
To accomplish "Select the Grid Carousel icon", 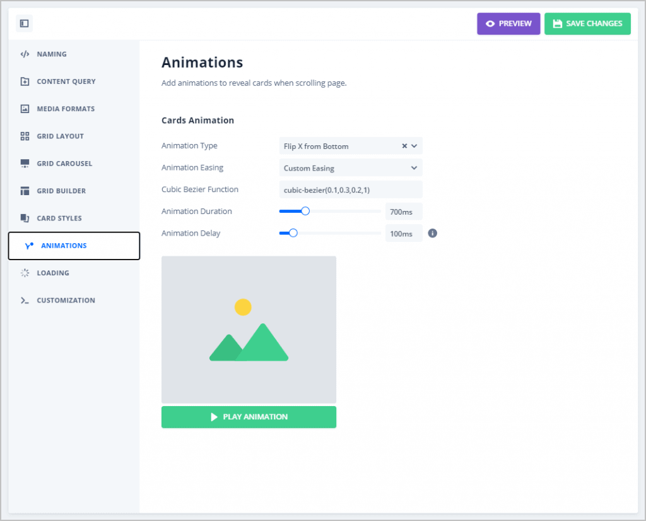I will [24, 164].
